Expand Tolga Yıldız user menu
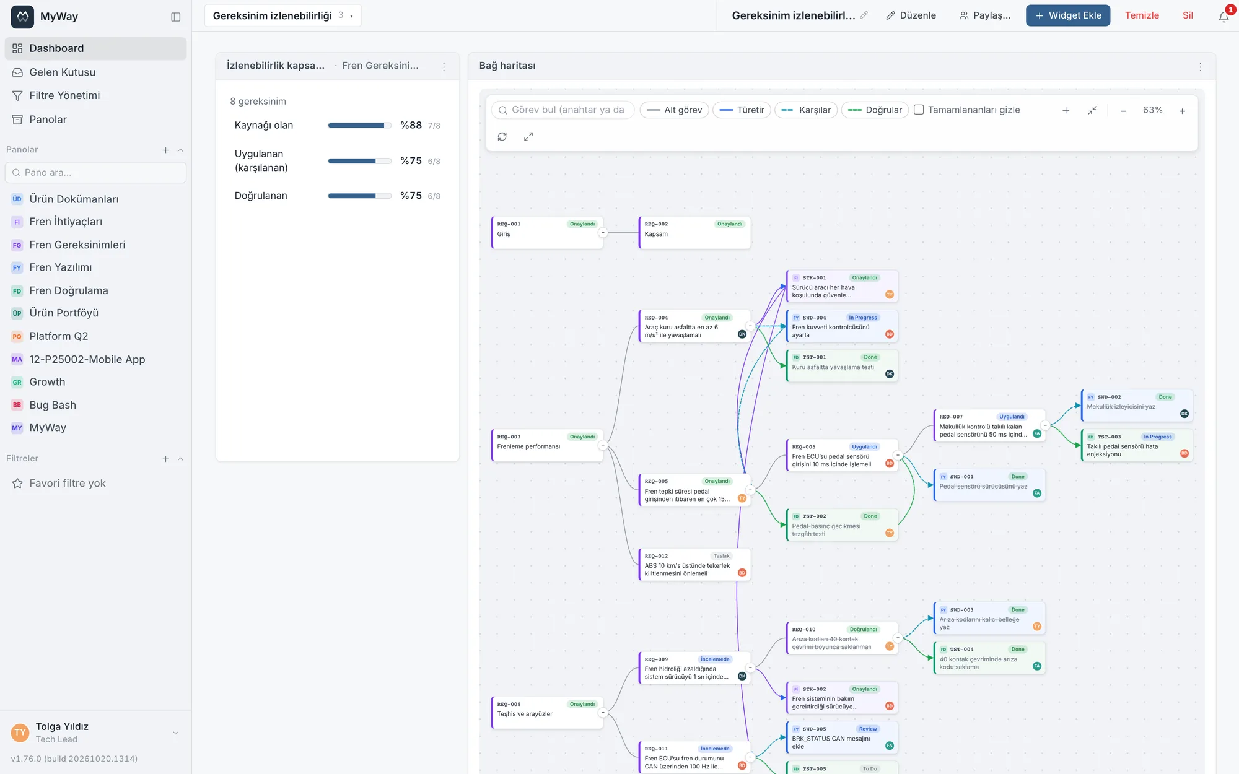 pyautogui.click(x=176, y=733)
